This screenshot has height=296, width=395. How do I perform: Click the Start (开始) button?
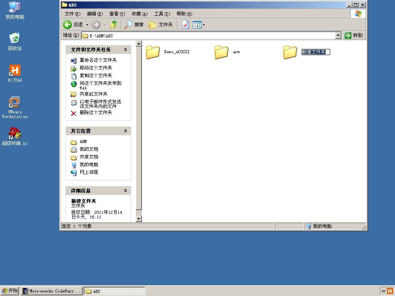click(10, 291)
